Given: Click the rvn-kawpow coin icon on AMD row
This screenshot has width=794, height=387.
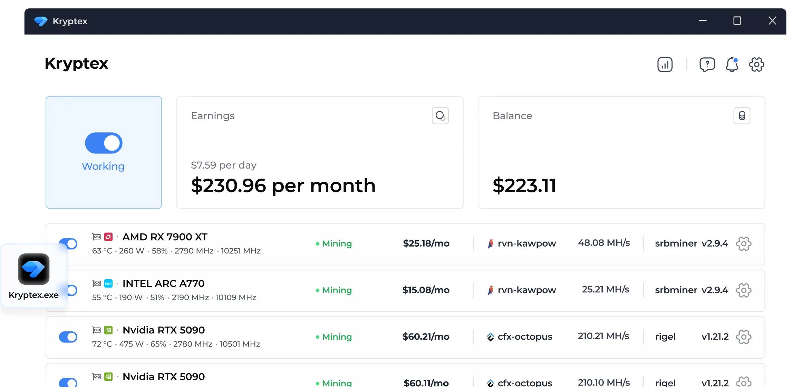Looking at the screenshot, I should (x=491, y=244).
